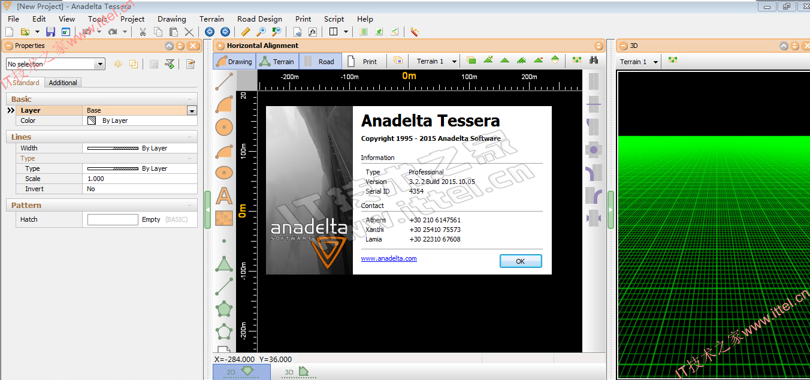Image resolution: width=810 pixels, height=380 pixels.
Task: Select the Line drawing tool
Action: (224, 81)
